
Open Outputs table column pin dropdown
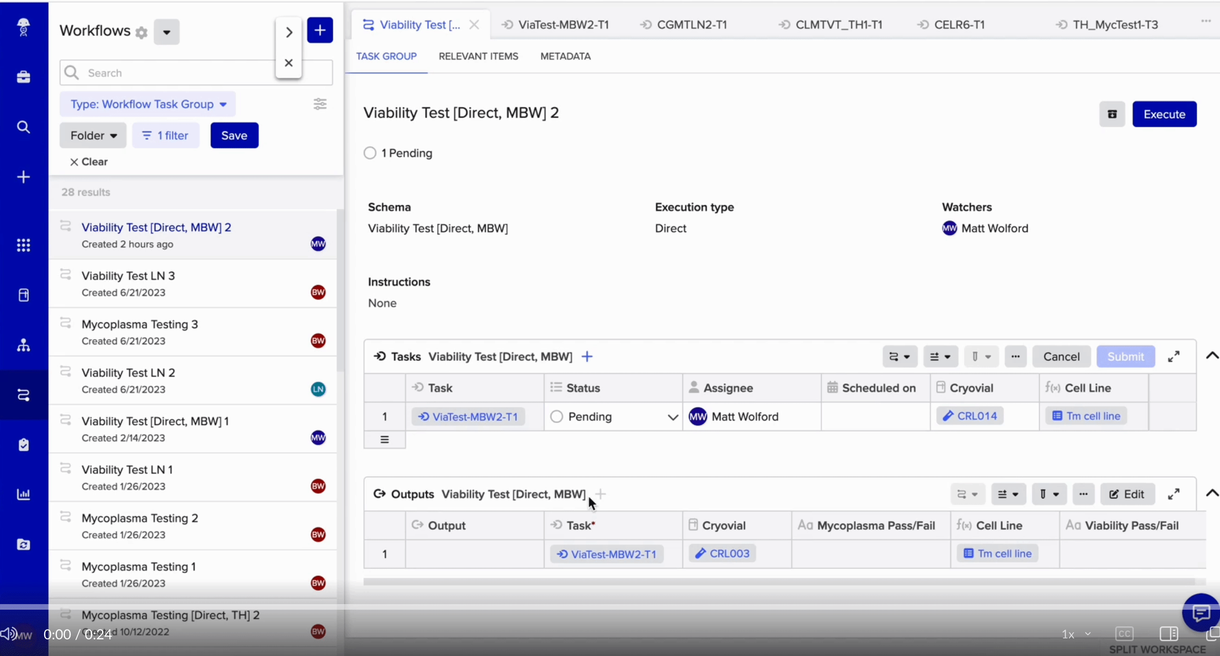click(1049, 494)
